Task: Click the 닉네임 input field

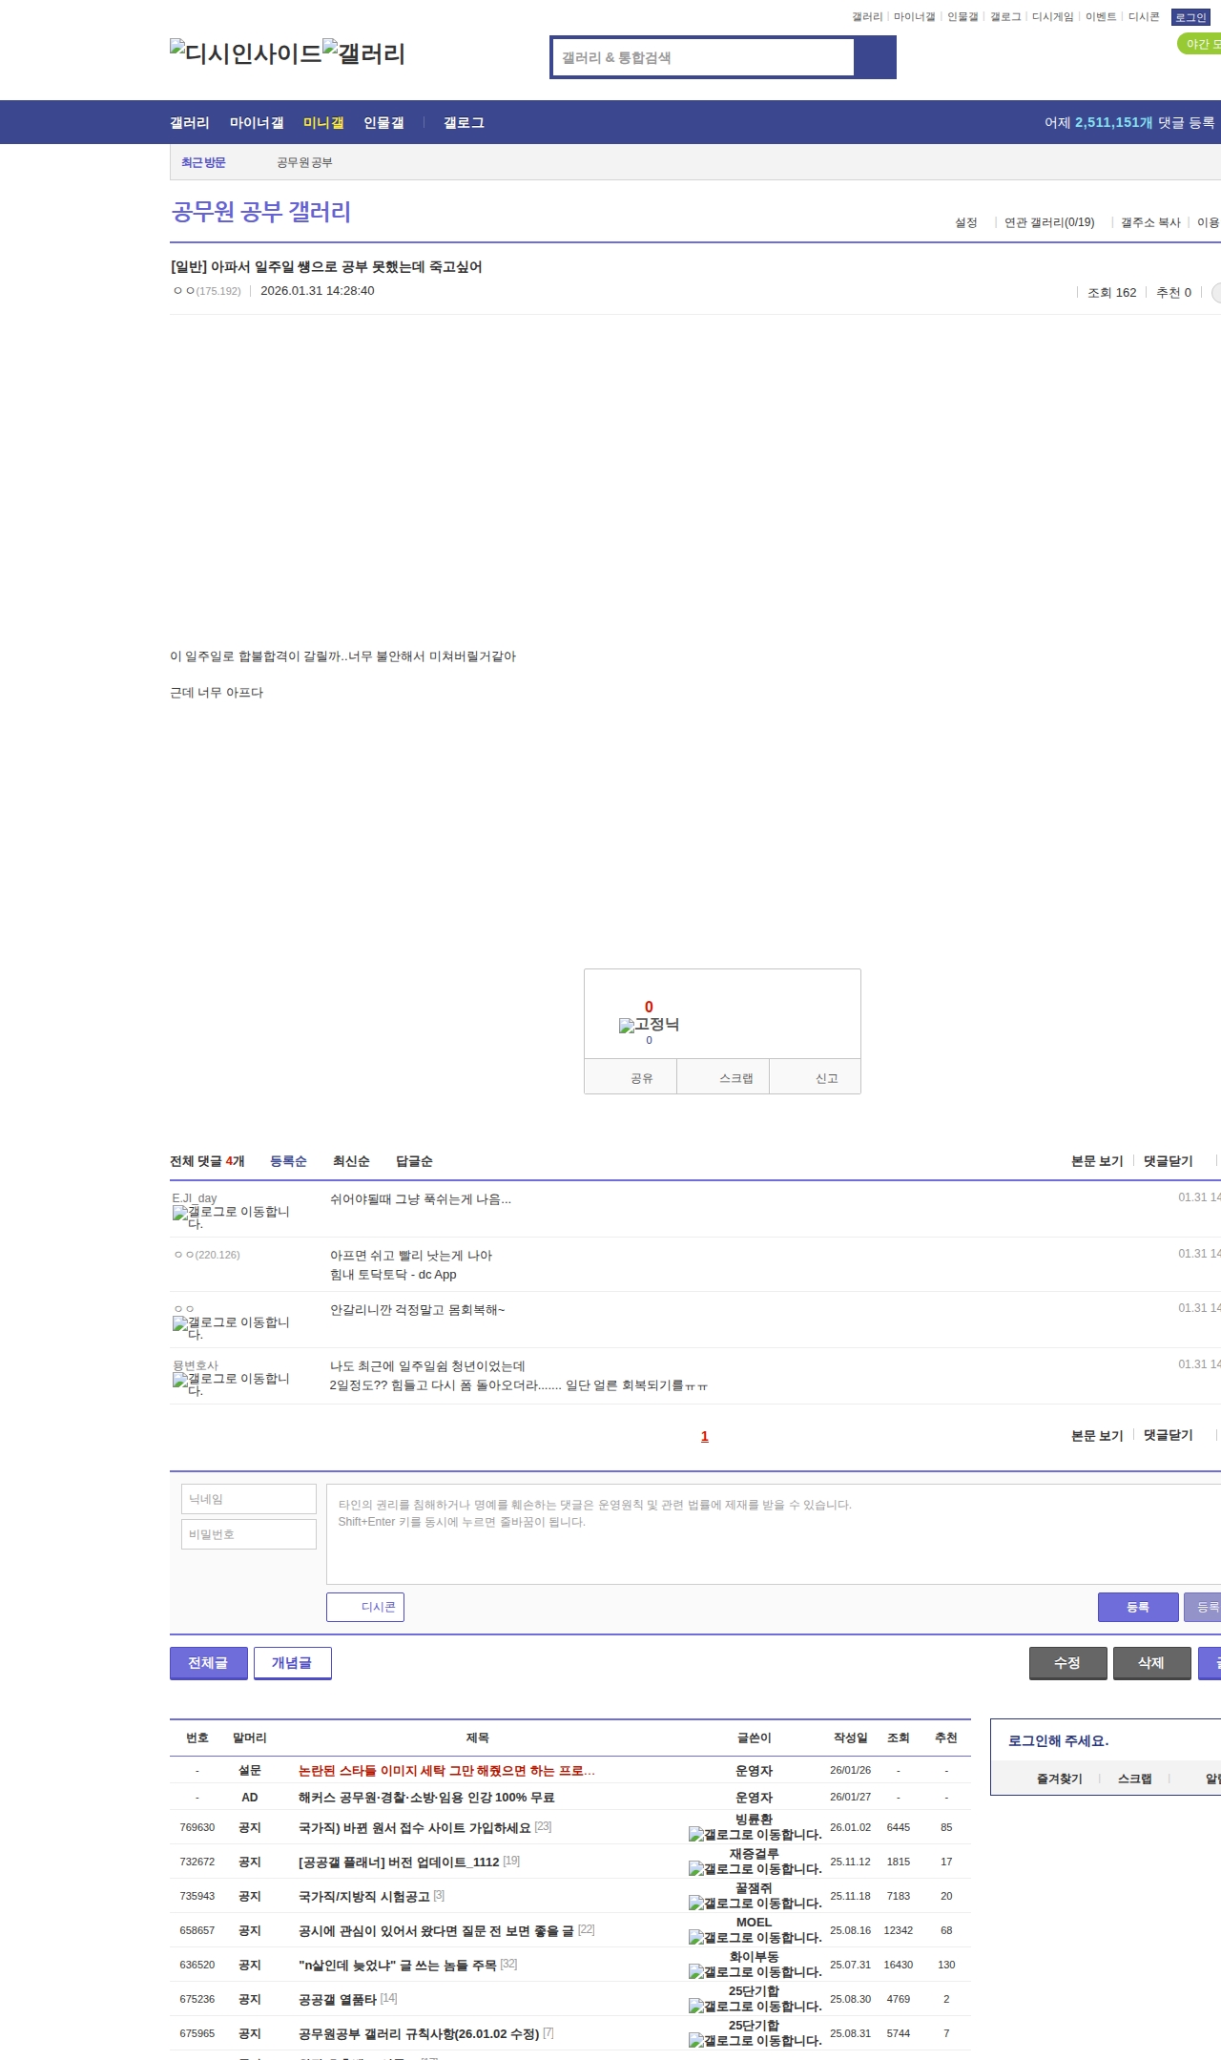Action: coord(249,1499)
